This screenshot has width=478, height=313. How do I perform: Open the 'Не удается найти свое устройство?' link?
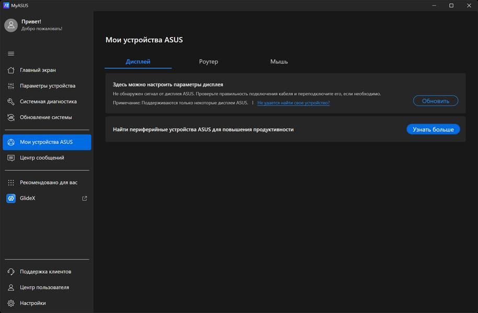tap(293, 103)
